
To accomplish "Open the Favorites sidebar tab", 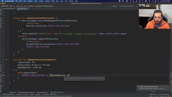I will pyautogui.click(x=1, y=88).
